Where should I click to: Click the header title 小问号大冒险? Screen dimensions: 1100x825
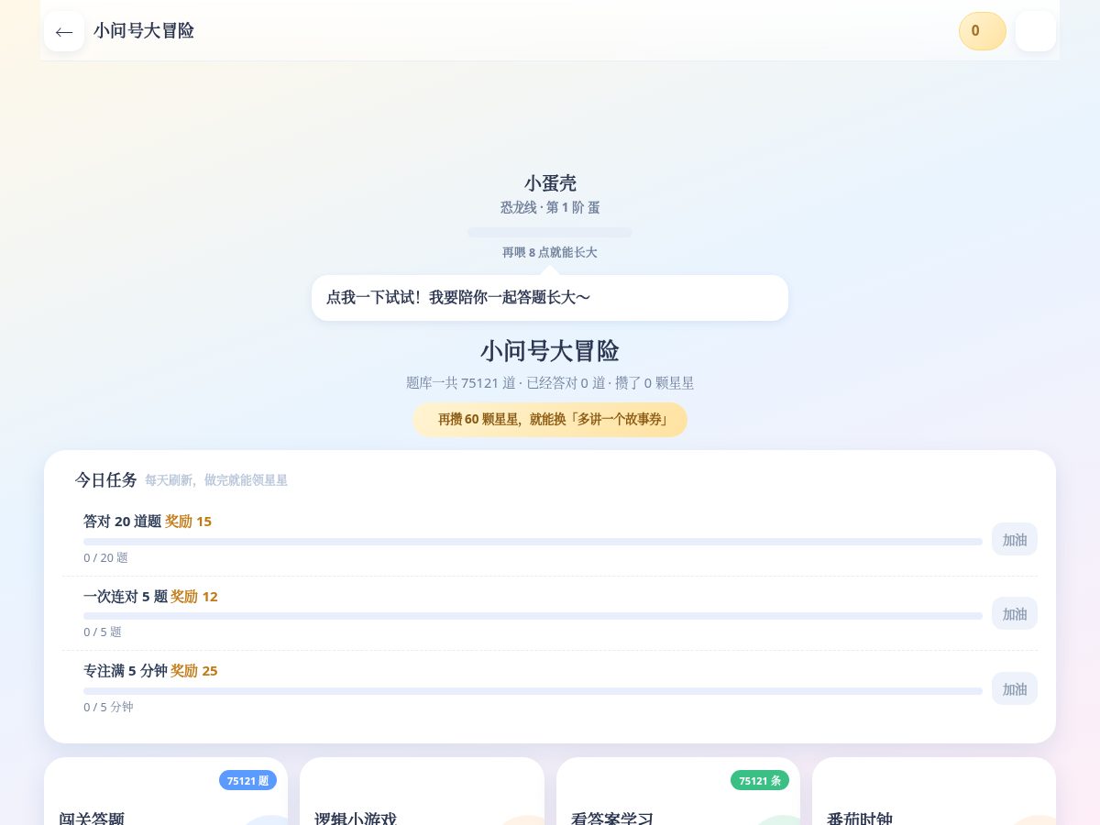(x=144, y=31)
